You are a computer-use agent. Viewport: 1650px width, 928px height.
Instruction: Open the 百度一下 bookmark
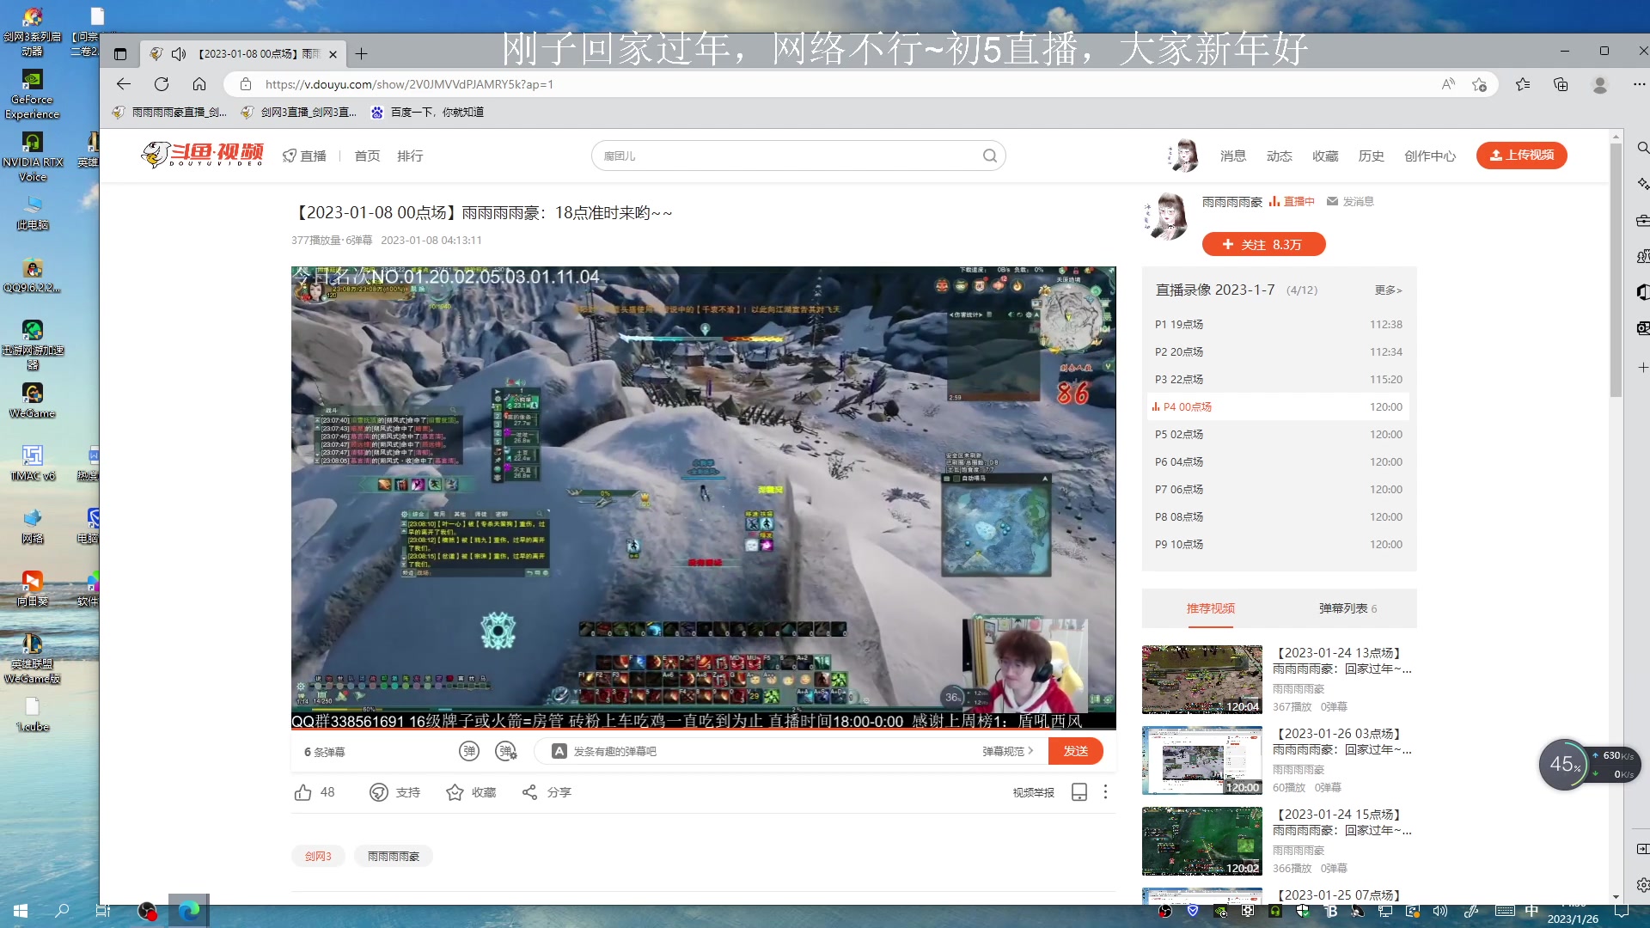pyautogui.click(x=427, y=113)
